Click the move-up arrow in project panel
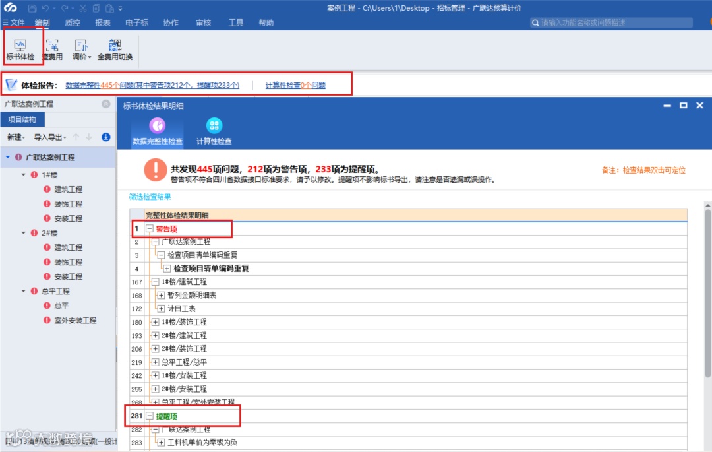 (76, 137)
